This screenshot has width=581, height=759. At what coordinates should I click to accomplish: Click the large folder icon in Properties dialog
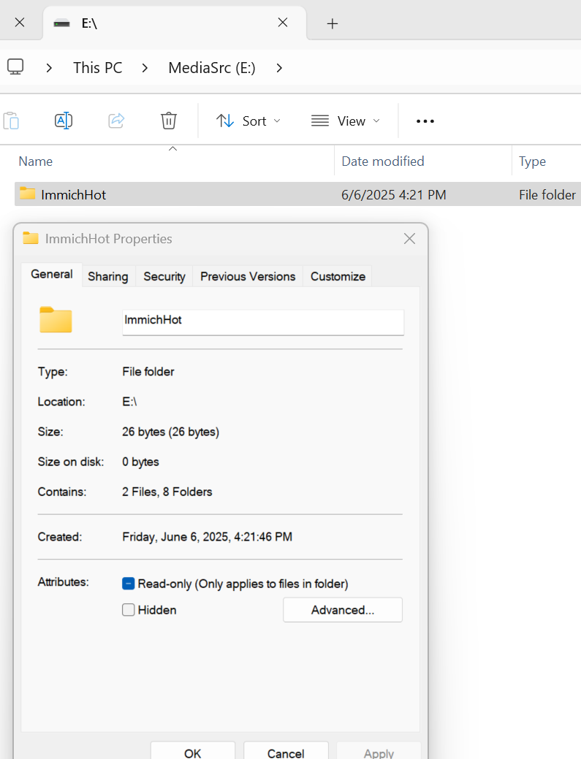pos(56,320)
